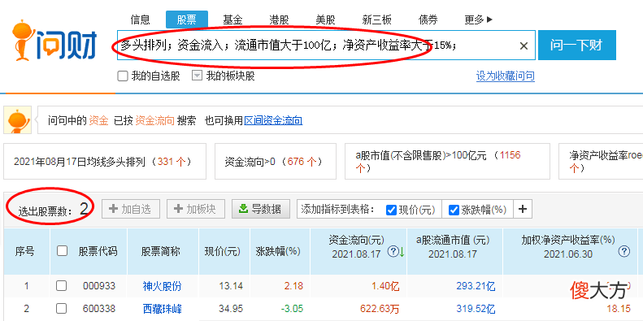Uncheck the 涨跌幅(%) indicator checkbox
The image size is (643, 321).
click(x=454, y=210)
